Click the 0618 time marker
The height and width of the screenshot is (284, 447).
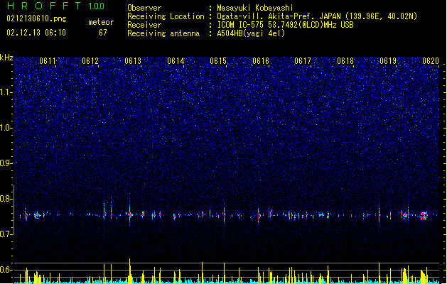point(345,61)
